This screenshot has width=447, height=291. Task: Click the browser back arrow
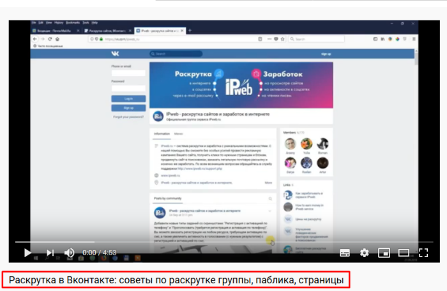click(x=34, y=39)
